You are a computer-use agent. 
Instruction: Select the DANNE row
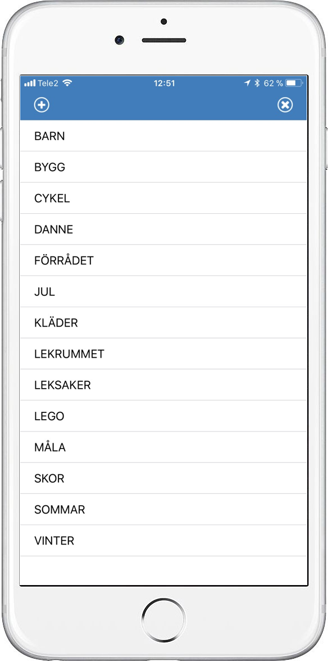(x=164, y=230)
